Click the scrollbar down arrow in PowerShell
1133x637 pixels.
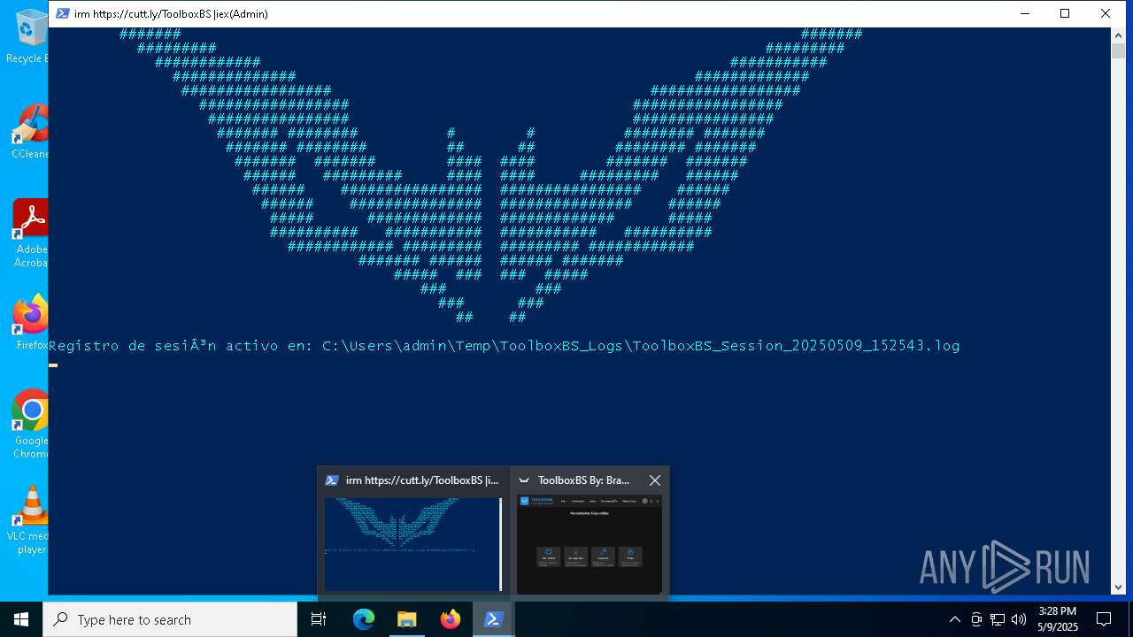click(1118, 587)
